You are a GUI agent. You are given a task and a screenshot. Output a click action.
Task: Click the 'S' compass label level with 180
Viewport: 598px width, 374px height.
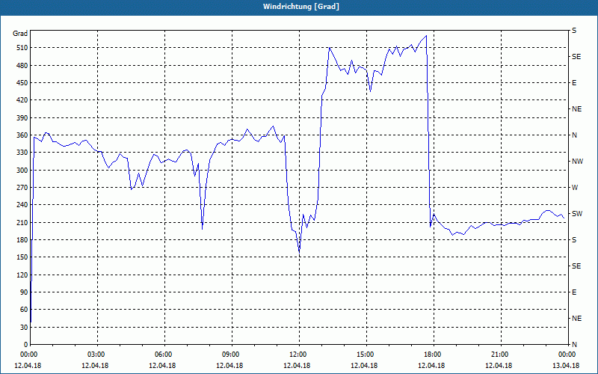click(574, 240)
